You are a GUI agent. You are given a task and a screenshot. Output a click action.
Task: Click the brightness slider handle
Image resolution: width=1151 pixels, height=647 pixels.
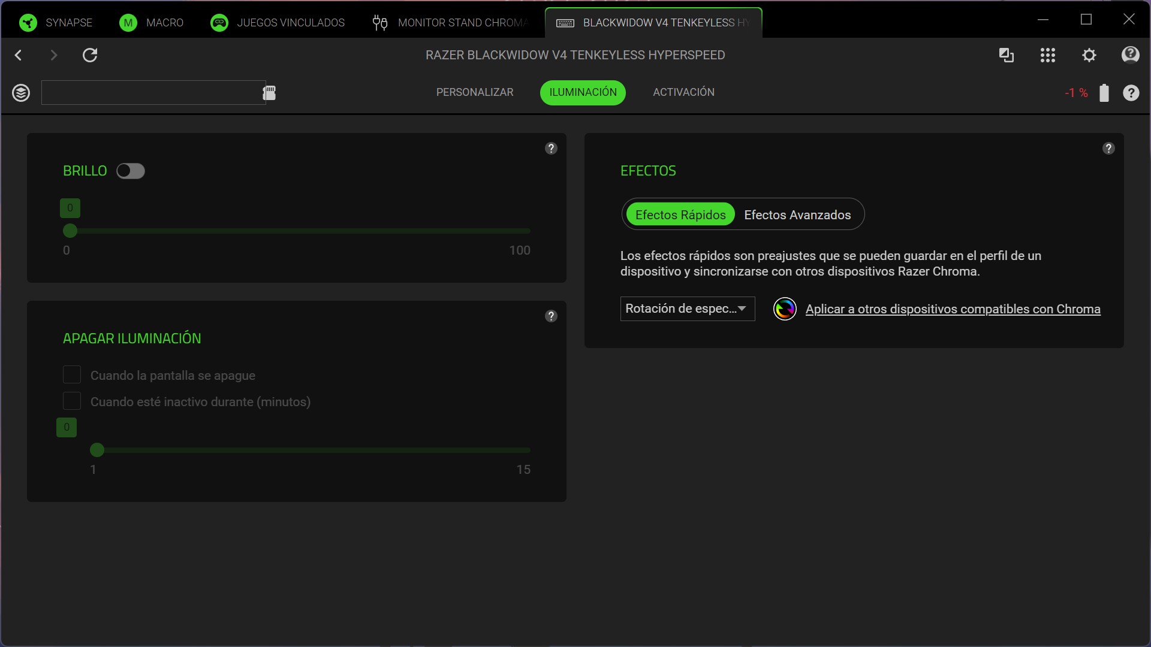click(x=70, y=231)
